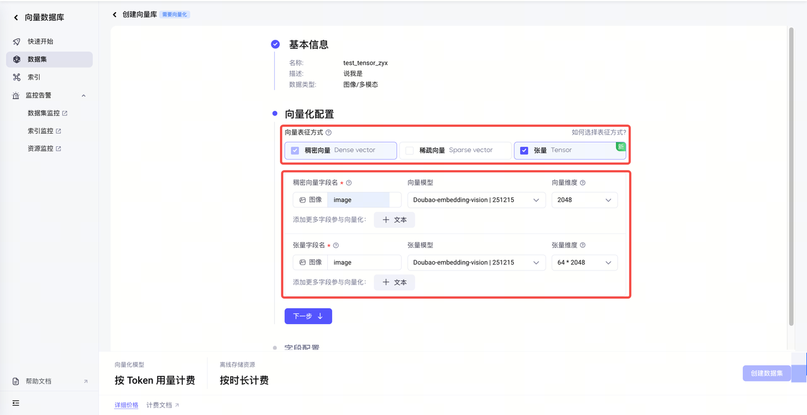Image resolution: width=807 pixels, height=415 pixels.
Task: Show help tooltip for 向量维度
Action: tap(583, 183)
